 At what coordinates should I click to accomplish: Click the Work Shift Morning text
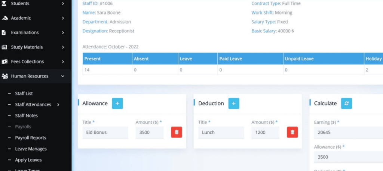(x=272, y=13)
